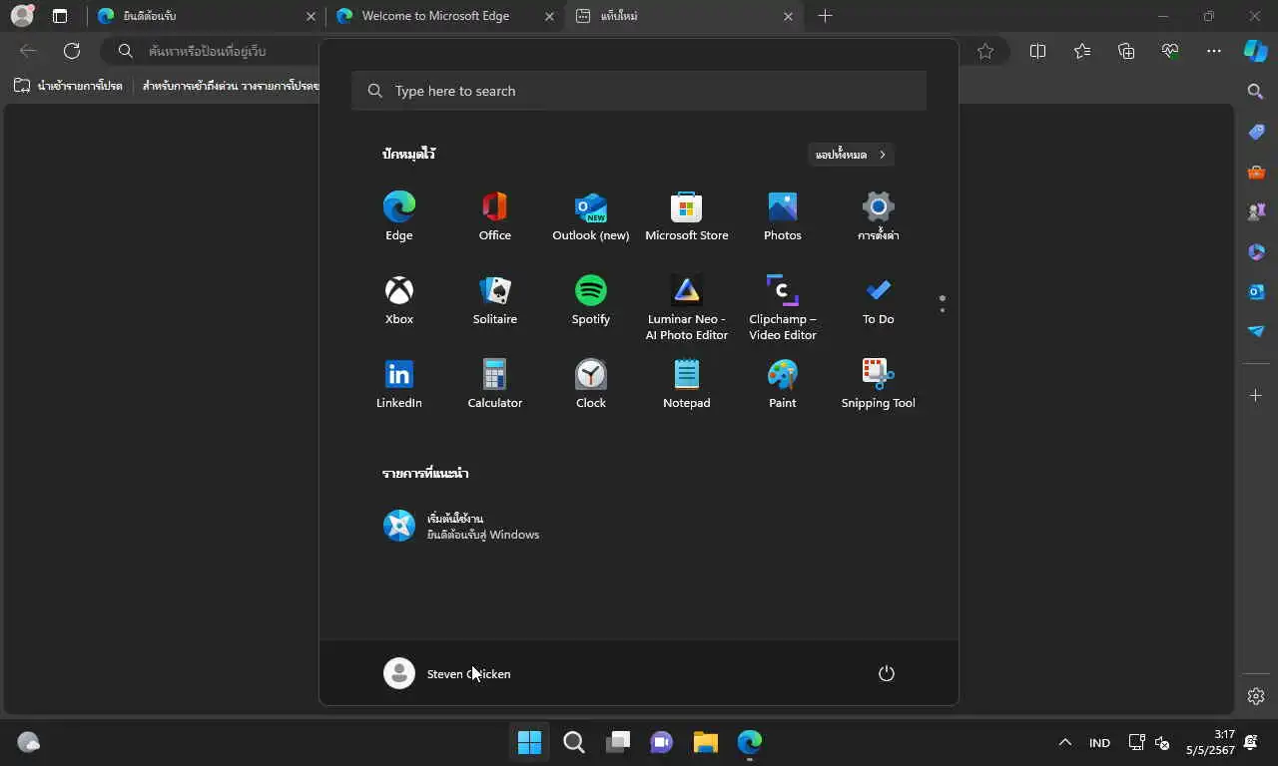Switch to Edge from the taskbar
This screenshot has width=1278, height=766.
coord(749,742)
